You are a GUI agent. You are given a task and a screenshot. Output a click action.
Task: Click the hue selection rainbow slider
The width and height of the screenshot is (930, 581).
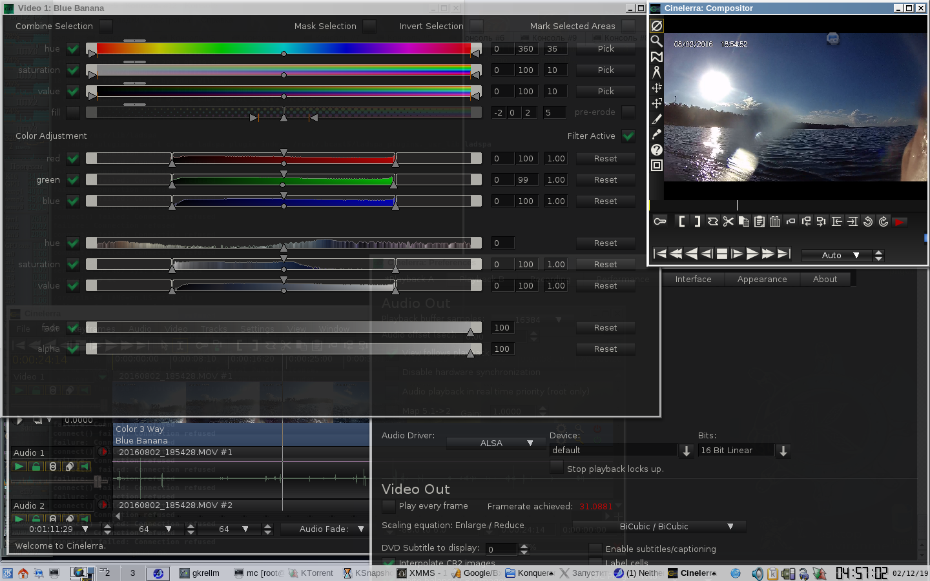(x=284, y=48)
